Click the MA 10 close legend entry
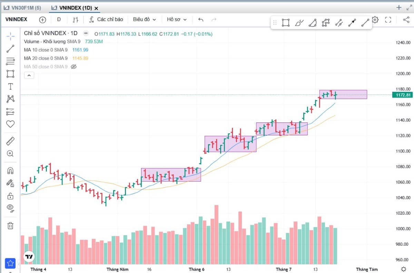The image size is (414, 273). click(46, 50)
